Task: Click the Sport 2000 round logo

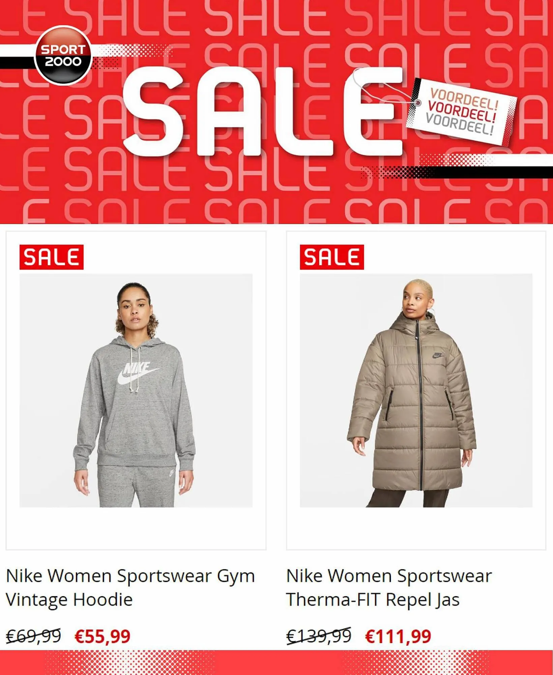Action: pyautogui.click(x=63, y=55)
